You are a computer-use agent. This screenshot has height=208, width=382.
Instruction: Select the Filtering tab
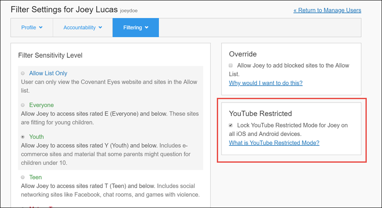[x=136, y=28]
